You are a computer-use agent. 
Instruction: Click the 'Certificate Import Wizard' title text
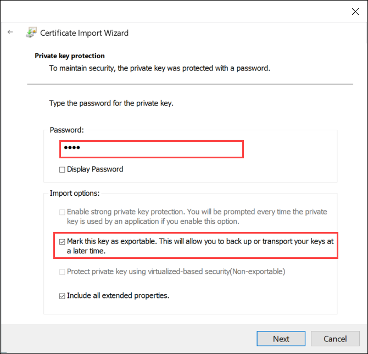pyautogui.click(x=84, y=33)
